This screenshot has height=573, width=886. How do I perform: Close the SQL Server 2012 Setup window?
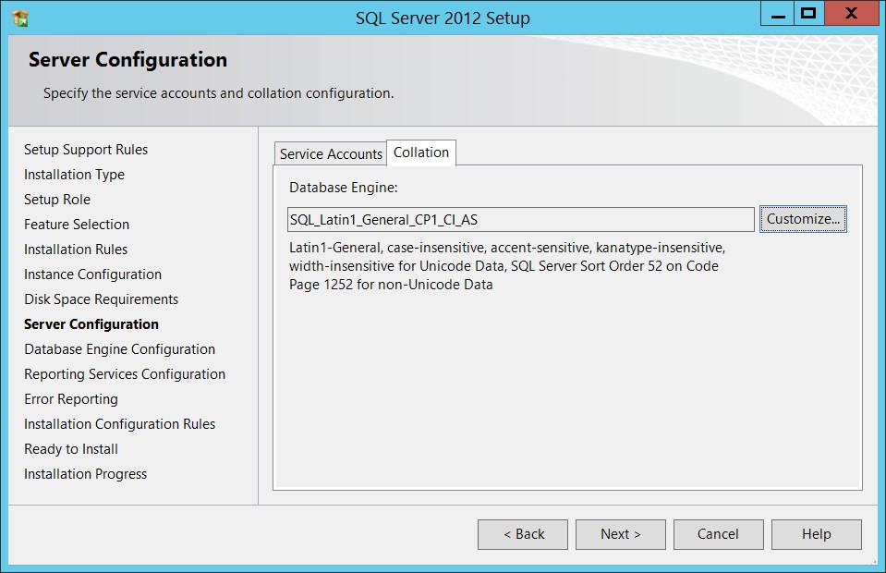pos(851,14)
